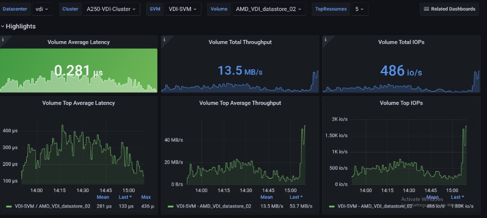
Task: Click the 400 µs axis label in latency chart
Action: 10,130
